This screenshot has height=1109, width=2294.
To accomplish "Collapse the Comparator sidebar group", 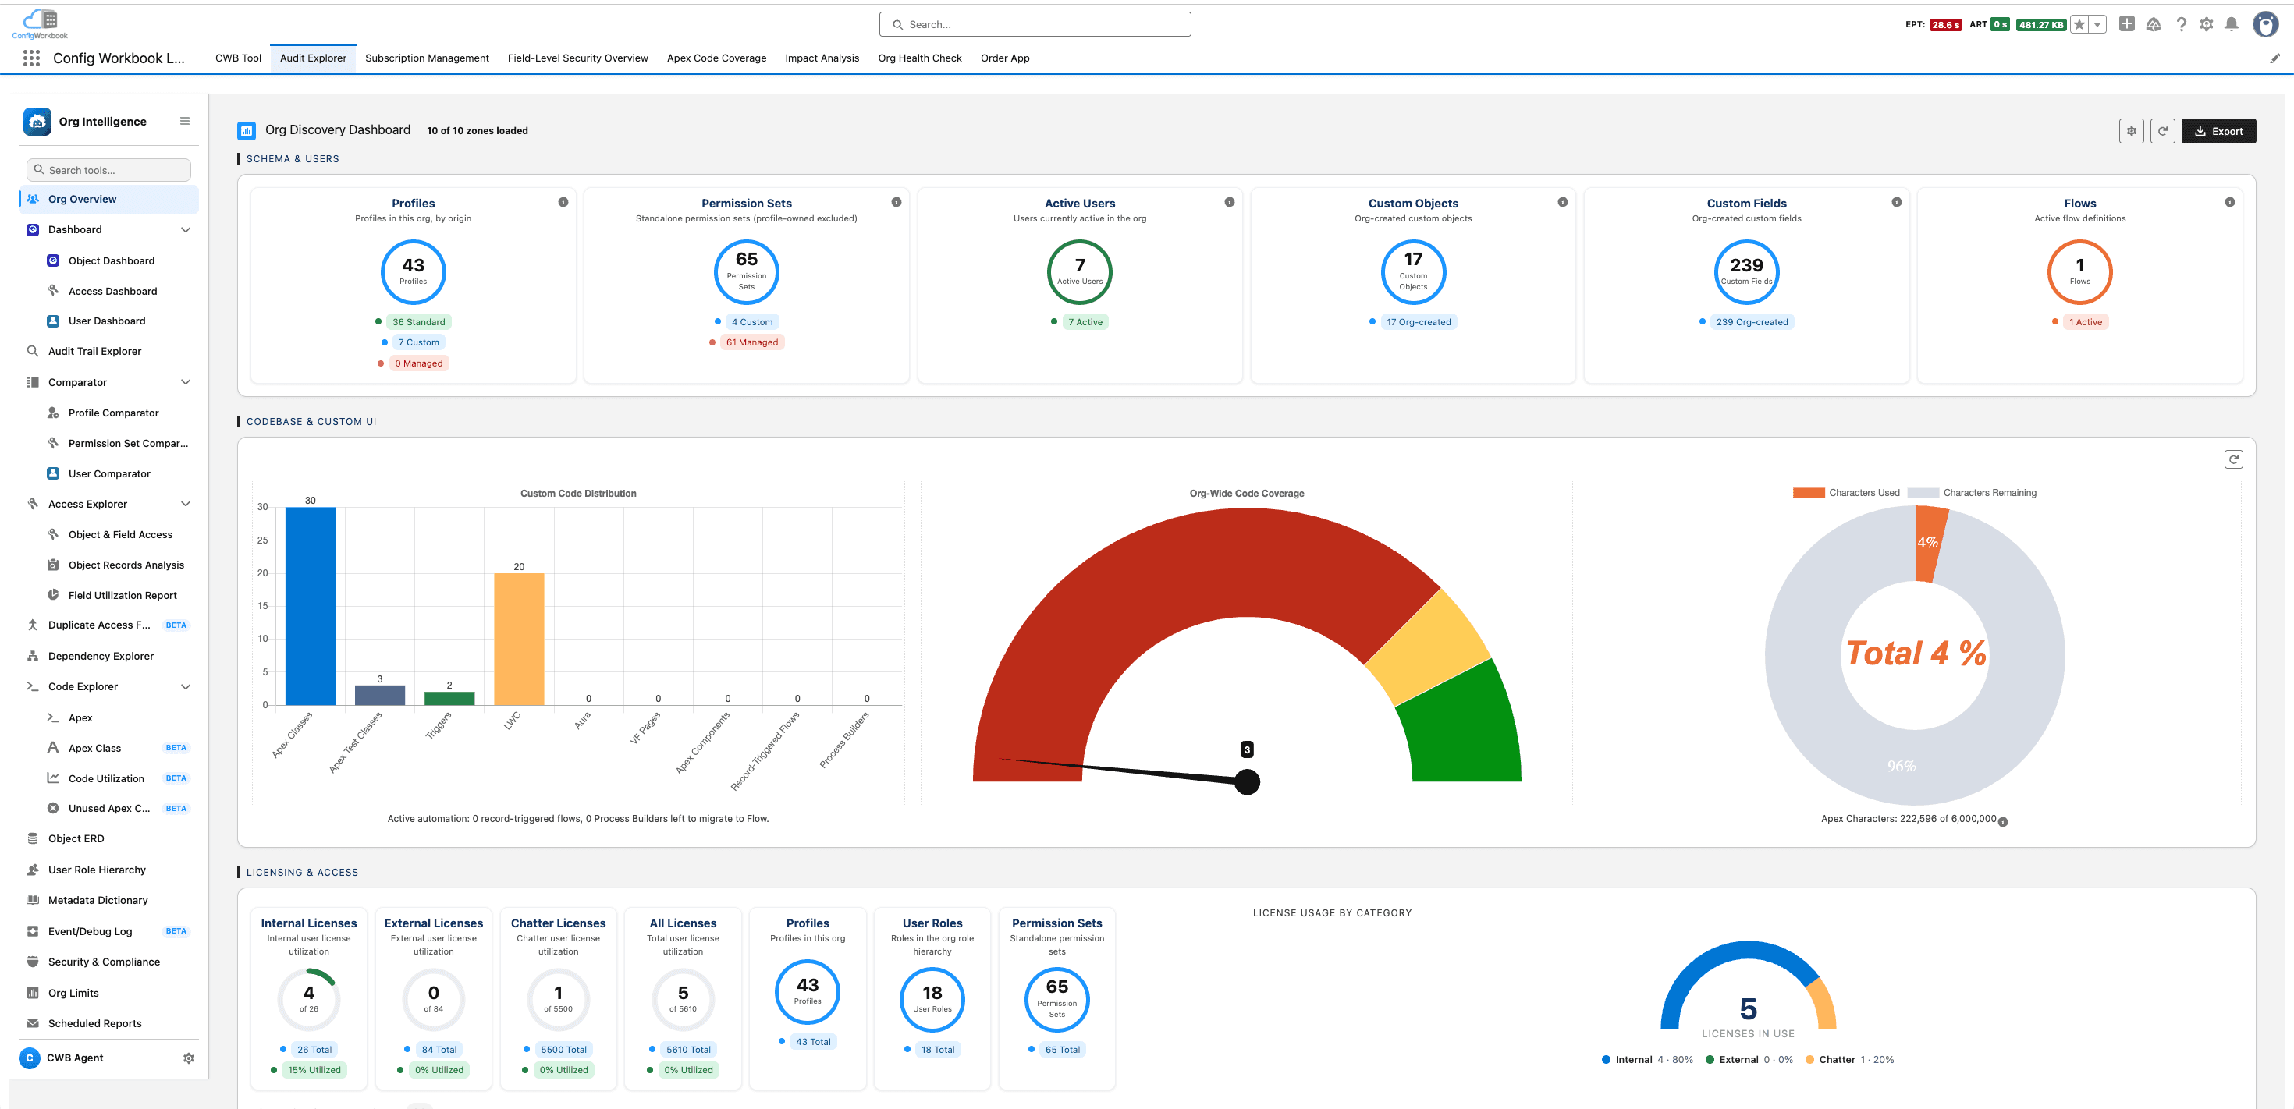I will point(185,383).
